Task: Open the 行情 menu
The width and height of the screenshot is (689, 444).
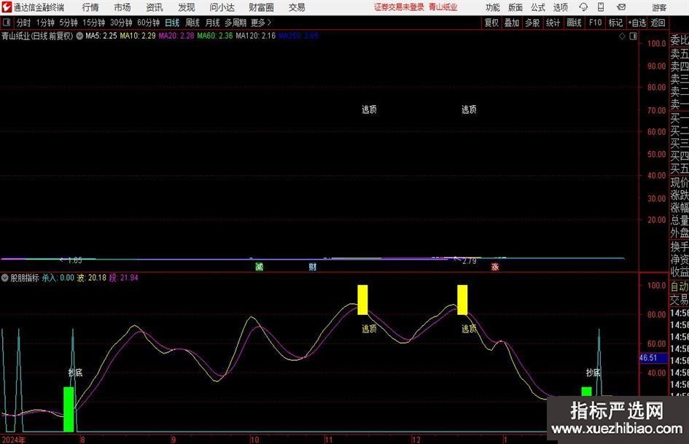Action: (x=90, y=7)
